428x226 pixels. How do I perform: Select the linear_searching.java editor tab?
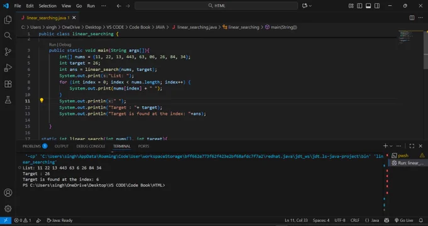(x=48, y=18)
